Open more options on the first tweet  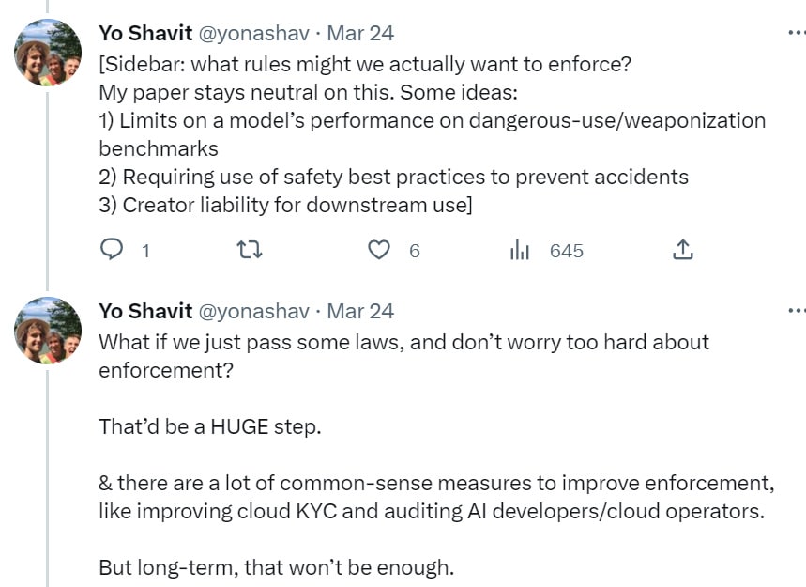click(796, 32)
